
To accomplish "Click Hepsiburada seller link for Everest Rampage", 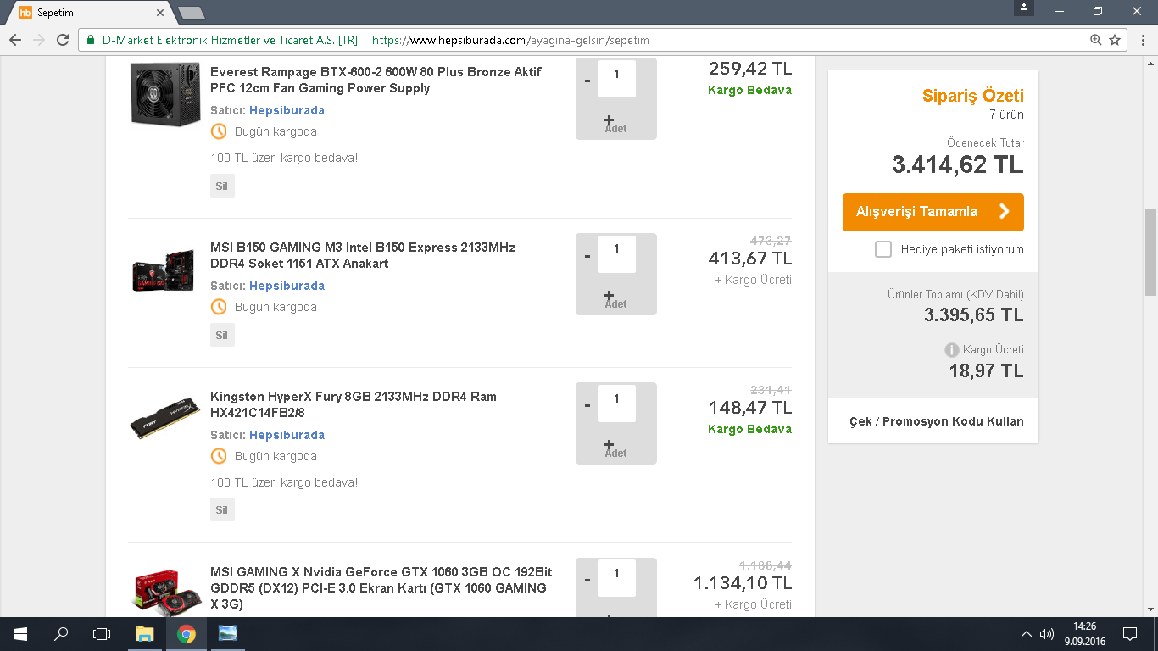I will [x=287, y=110].
